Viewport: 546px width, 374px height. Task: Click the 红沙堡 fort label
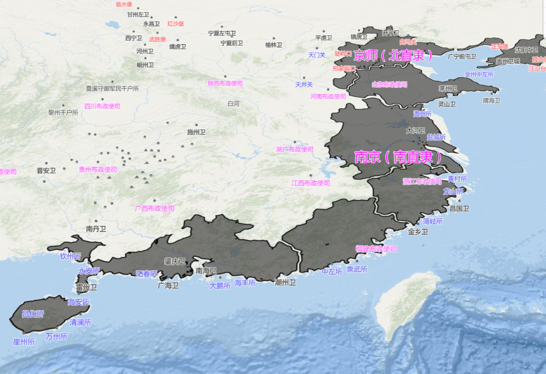click(x=175, y=23)
